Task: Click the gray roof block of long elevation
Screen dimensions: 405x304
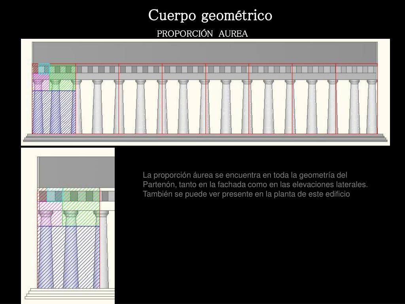Action: coord(205,53)
